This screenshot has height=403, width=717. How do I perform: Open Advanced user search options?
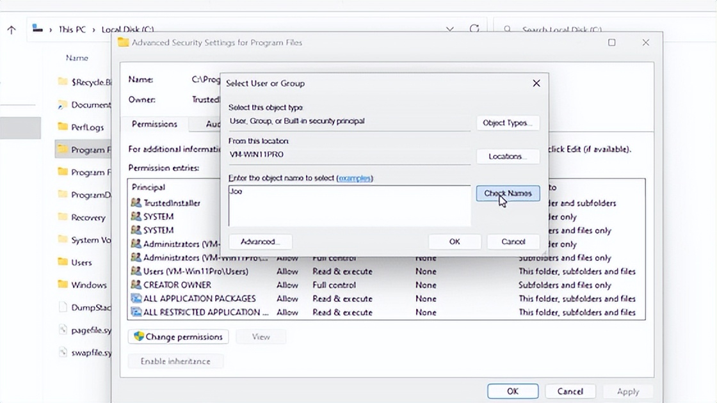[x=260, y=242]
